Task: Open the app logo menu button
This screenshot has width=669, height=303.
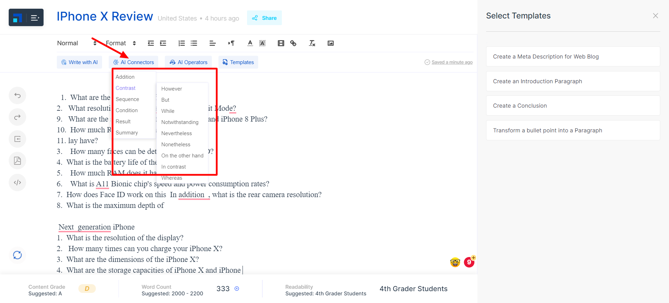Action: pyautogui.click(x=26, y=17)
